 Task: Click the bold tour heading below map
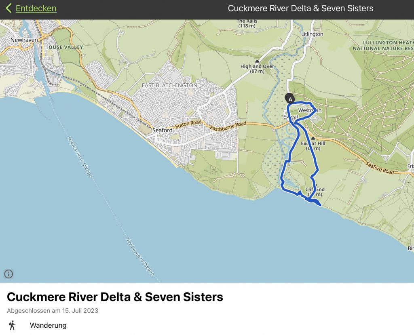tap(115, 297)
